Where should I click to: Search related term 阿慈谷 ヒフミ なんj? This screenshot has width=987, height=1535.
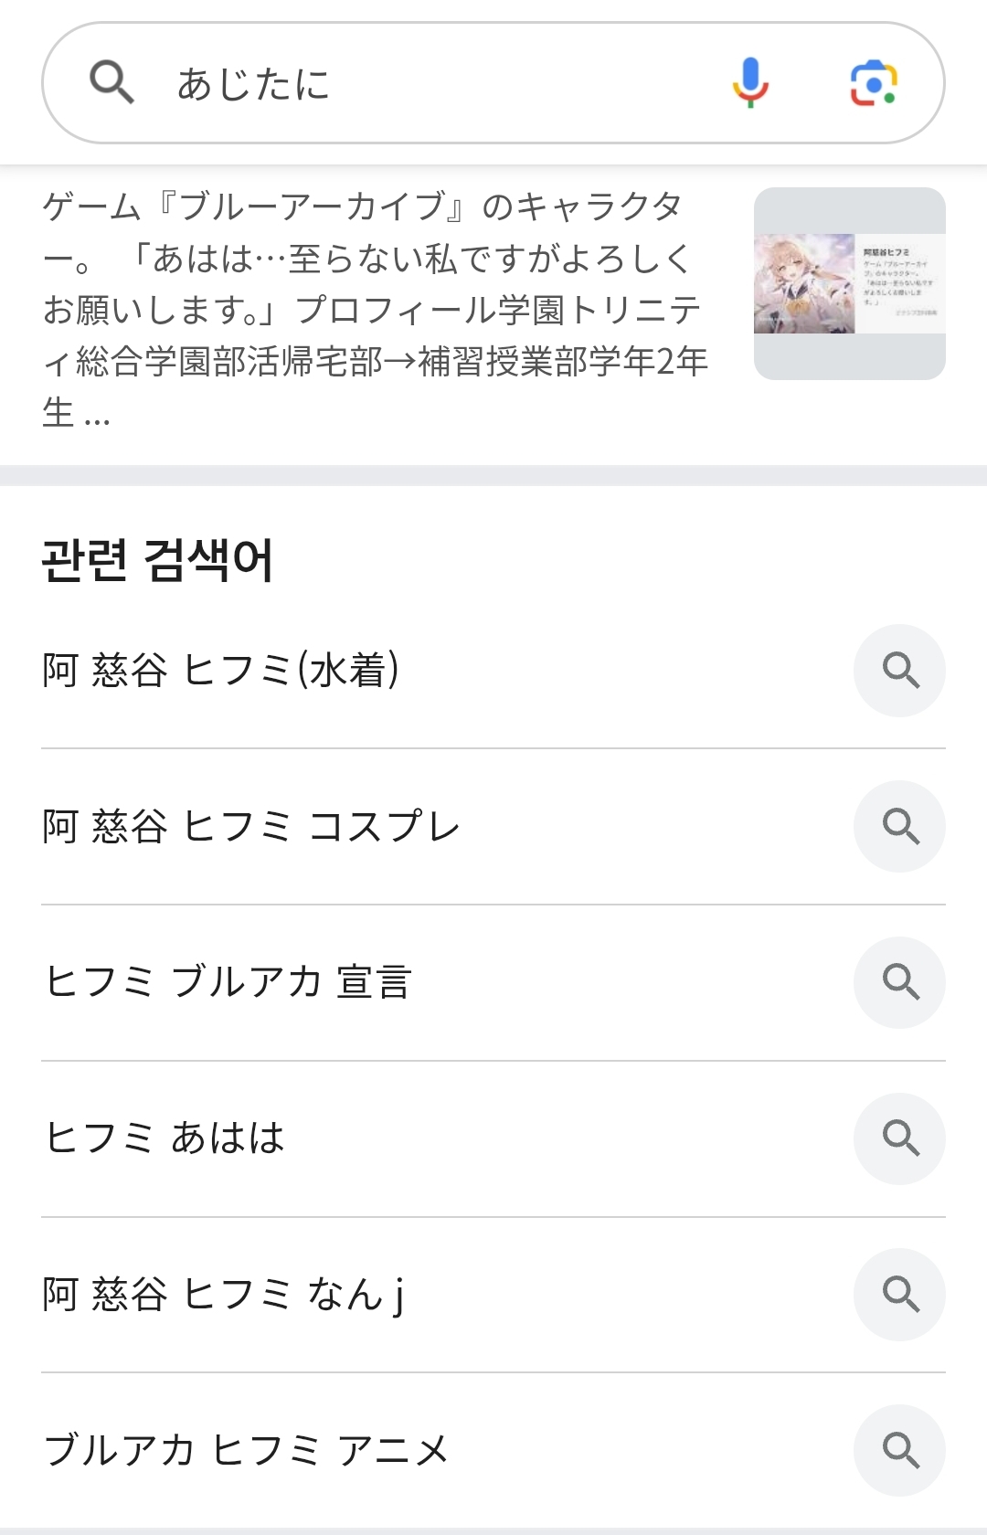pos(223,1295)
